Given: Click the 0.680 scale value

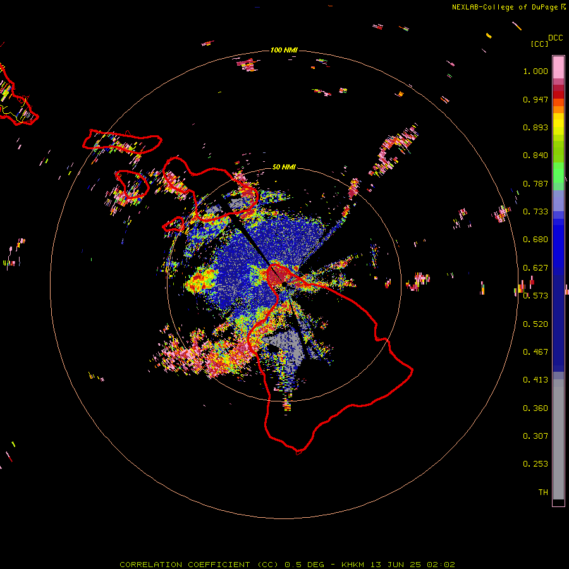Looking at the screenshot, I should click(x=535, y=240).
